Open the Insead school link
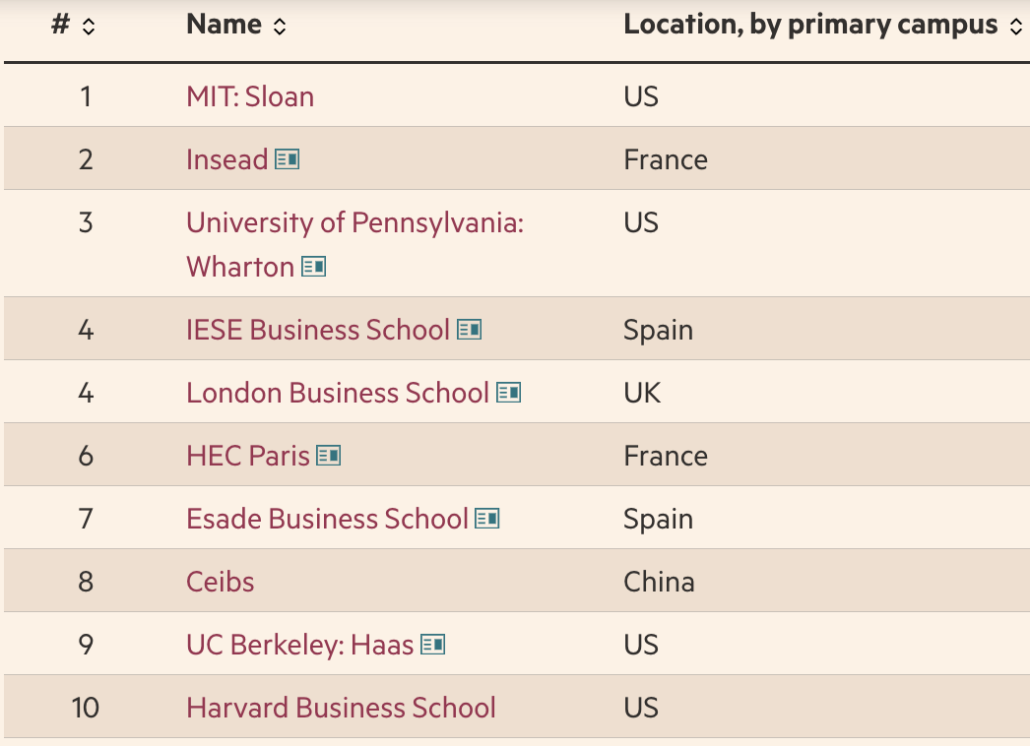This screenshot has height=746, width=1030. point(226,159)
